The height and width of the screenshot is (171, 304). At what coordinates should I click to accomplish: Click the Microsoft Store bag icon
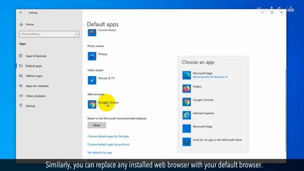tap(187, 142)
